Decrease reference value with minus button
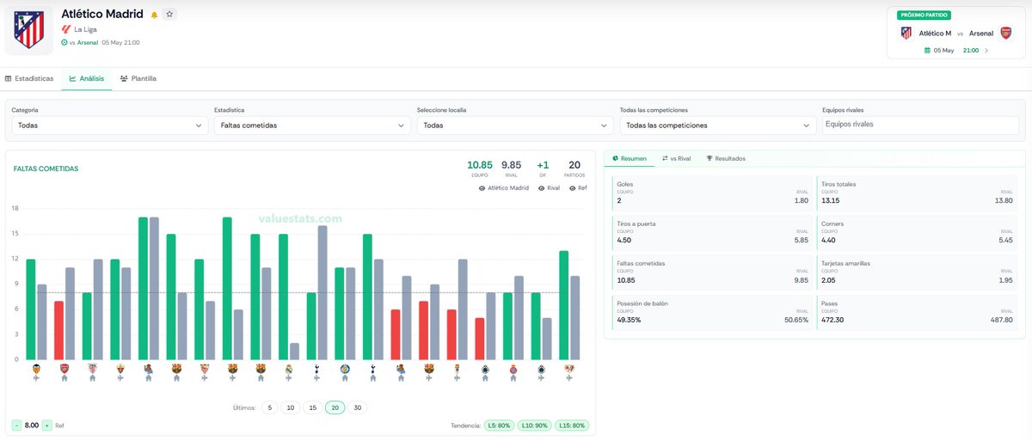This screenshot has width=1032, height=441. tap(17, 425)
